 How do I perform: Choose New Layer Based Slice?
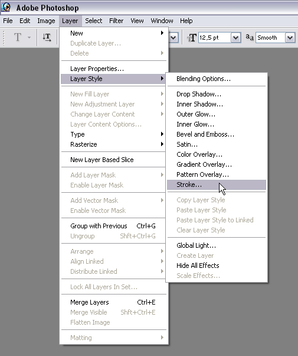tap(113, 160)
